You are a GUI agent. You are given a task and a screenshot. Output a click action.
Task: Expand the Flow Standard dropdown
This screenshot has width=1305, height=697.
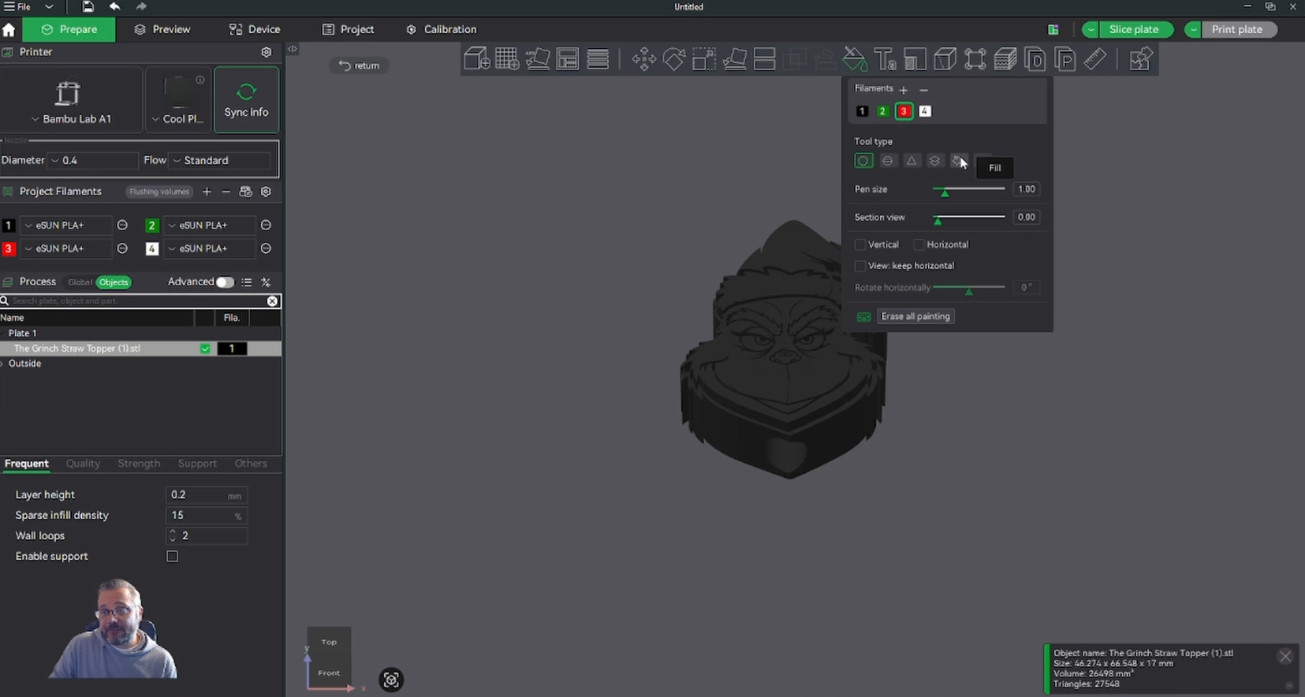(222, 160)
